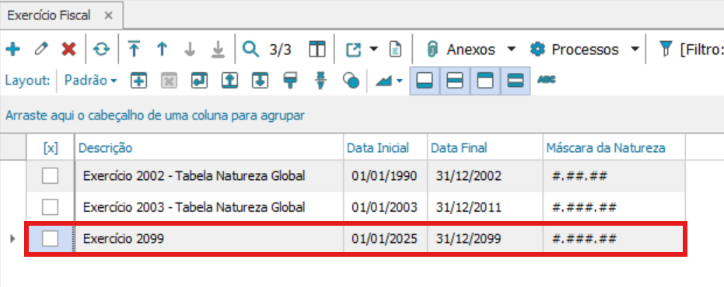The width and height of the screenshot is (724, 287).
Task: Click the 01/01/2025 date cell
Action: (x=386, y=239)
